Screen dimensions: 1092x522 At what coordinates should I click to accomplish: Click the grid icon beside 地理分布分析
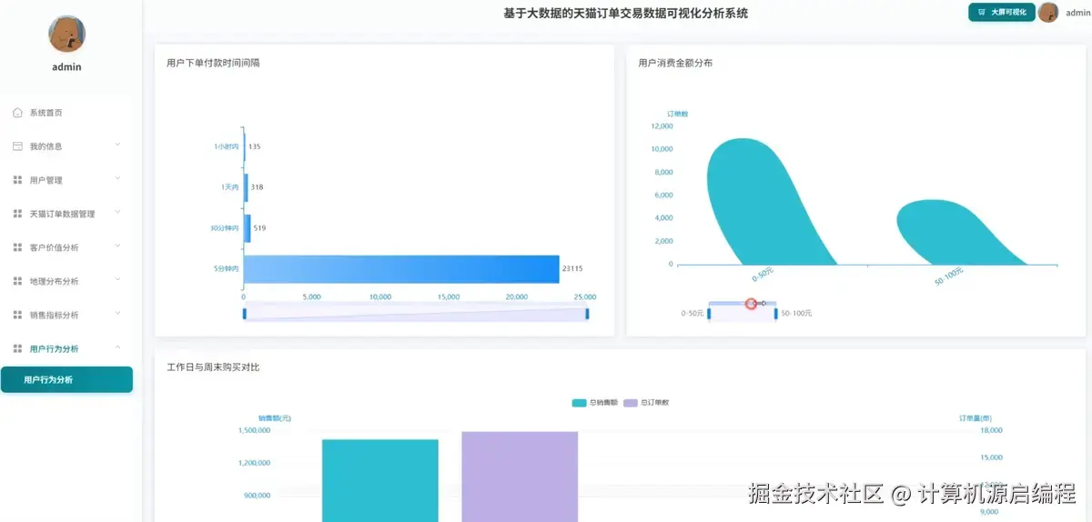pos(17,281)
